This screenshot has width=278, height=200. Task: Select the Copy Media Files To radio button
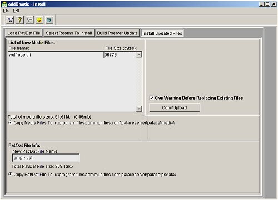click(x=11, y=122)
